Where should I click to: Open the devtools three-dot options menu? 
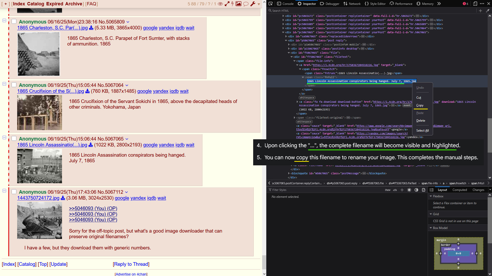click(482, 4)
